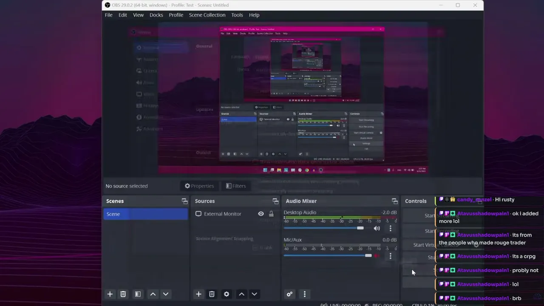The image size is (544, 306).
Task: Open Advanced Audio Properties gear icon
Action: [289, 294]
